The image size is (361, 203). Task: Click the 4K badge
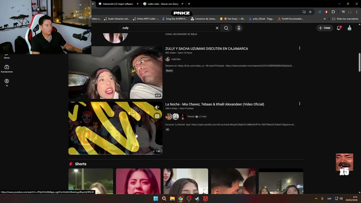pyautogui.click(x=167, y=129)
